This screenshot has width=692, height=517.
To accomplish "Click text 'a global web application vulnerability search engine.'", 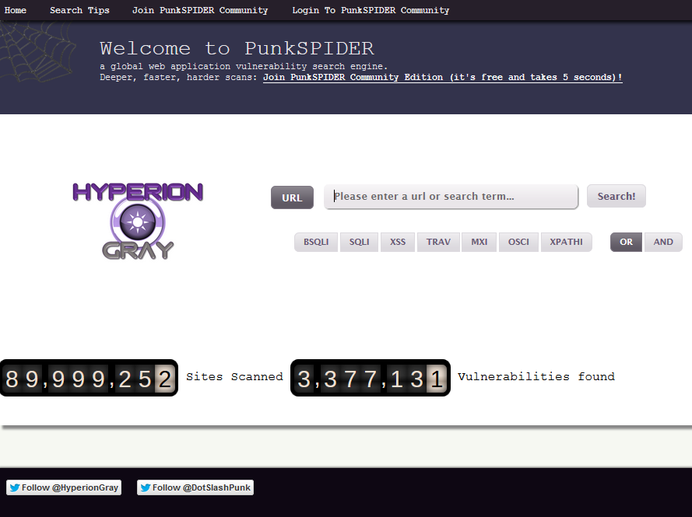I will [244, 67].
